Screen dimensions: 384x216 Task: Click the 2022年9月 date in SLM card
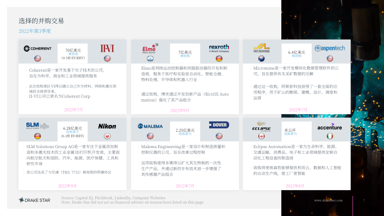67,186
